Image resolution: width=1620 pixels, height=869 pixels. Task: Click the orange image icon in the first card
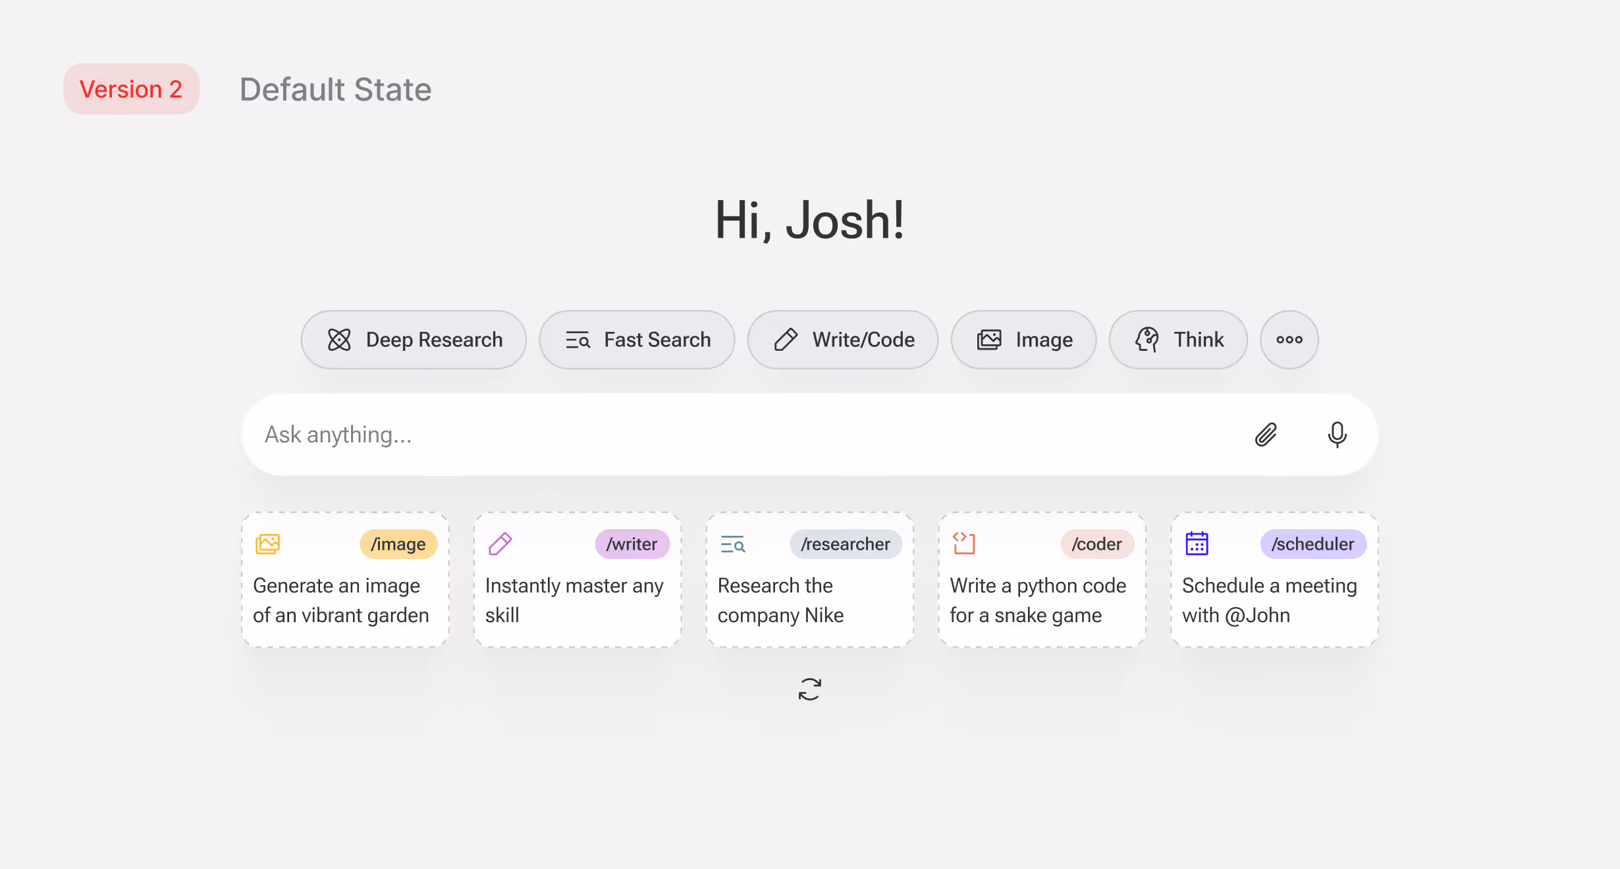(x=267, y=544)
